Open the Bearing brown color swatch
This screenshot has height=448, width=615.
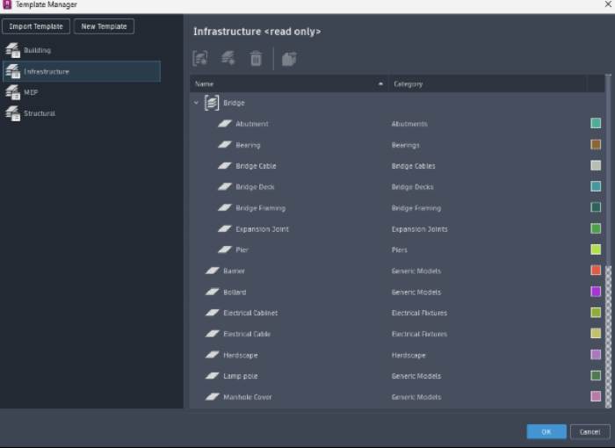click(x=596, y=144)
